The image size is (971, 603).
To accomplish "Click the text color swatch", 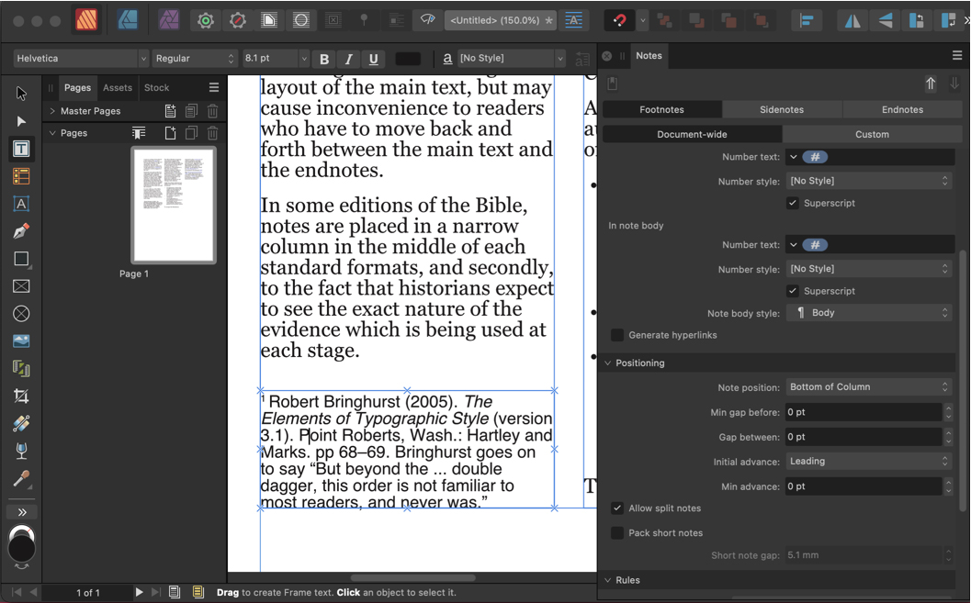I will click(x=407, y=59).
